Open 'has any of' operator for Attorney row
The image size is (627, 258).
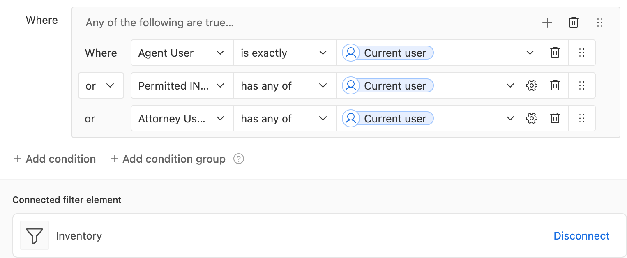click(x=285, y=118)
